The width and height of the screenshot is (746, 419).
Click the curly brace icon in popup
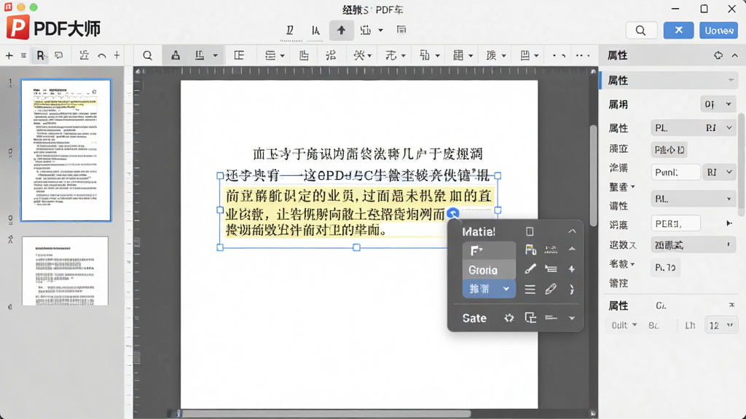pyautogui.click(x=572, y=290)
